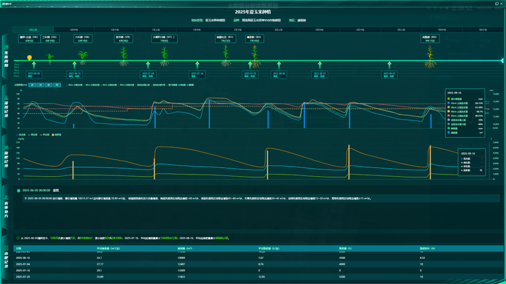Select the 20 cm soil depth option
506x284 pixels.
click(32, 85)
